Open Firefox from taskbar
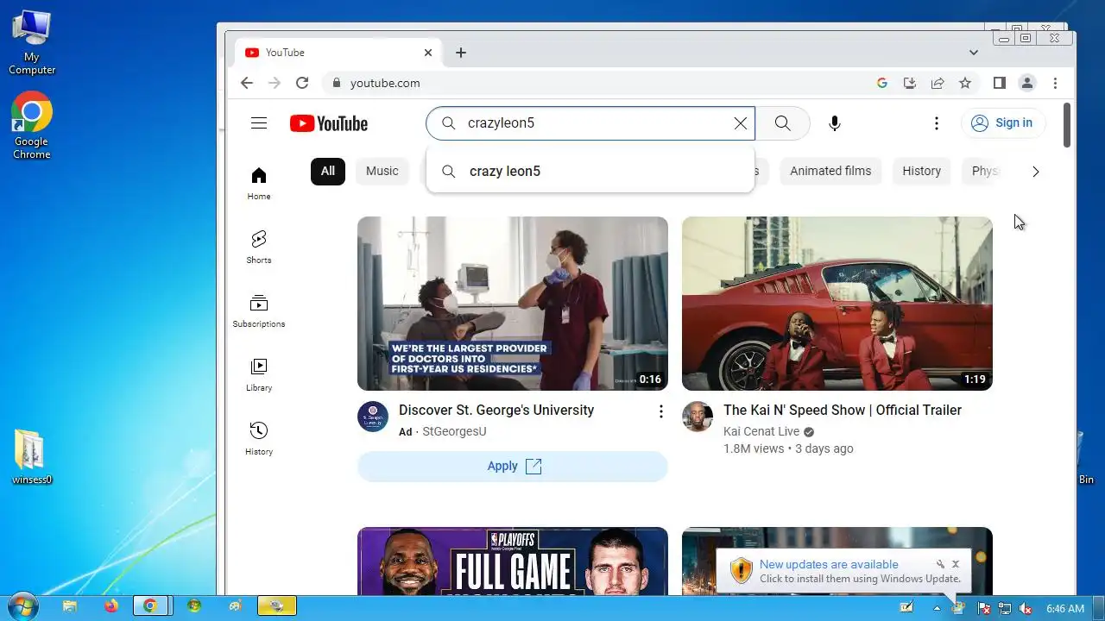The height and width of the screenshot is (621, 1105). click(x=110, y=606)
